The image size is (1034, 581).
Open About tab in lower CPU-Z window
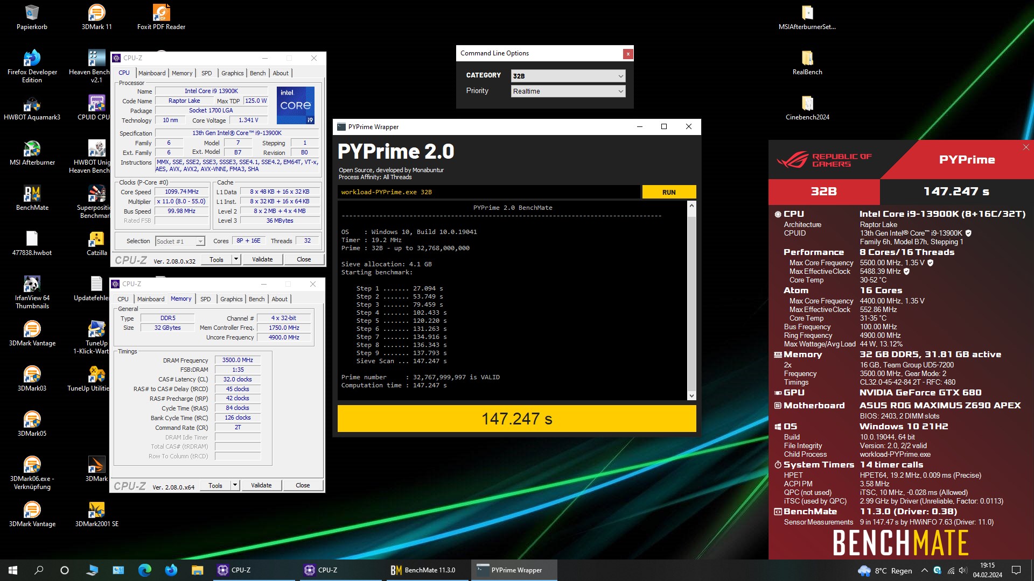pos(280,299)
